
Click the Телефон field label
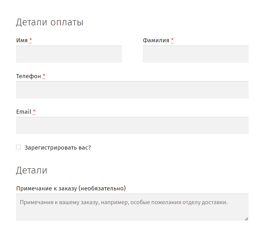point(29,76)
